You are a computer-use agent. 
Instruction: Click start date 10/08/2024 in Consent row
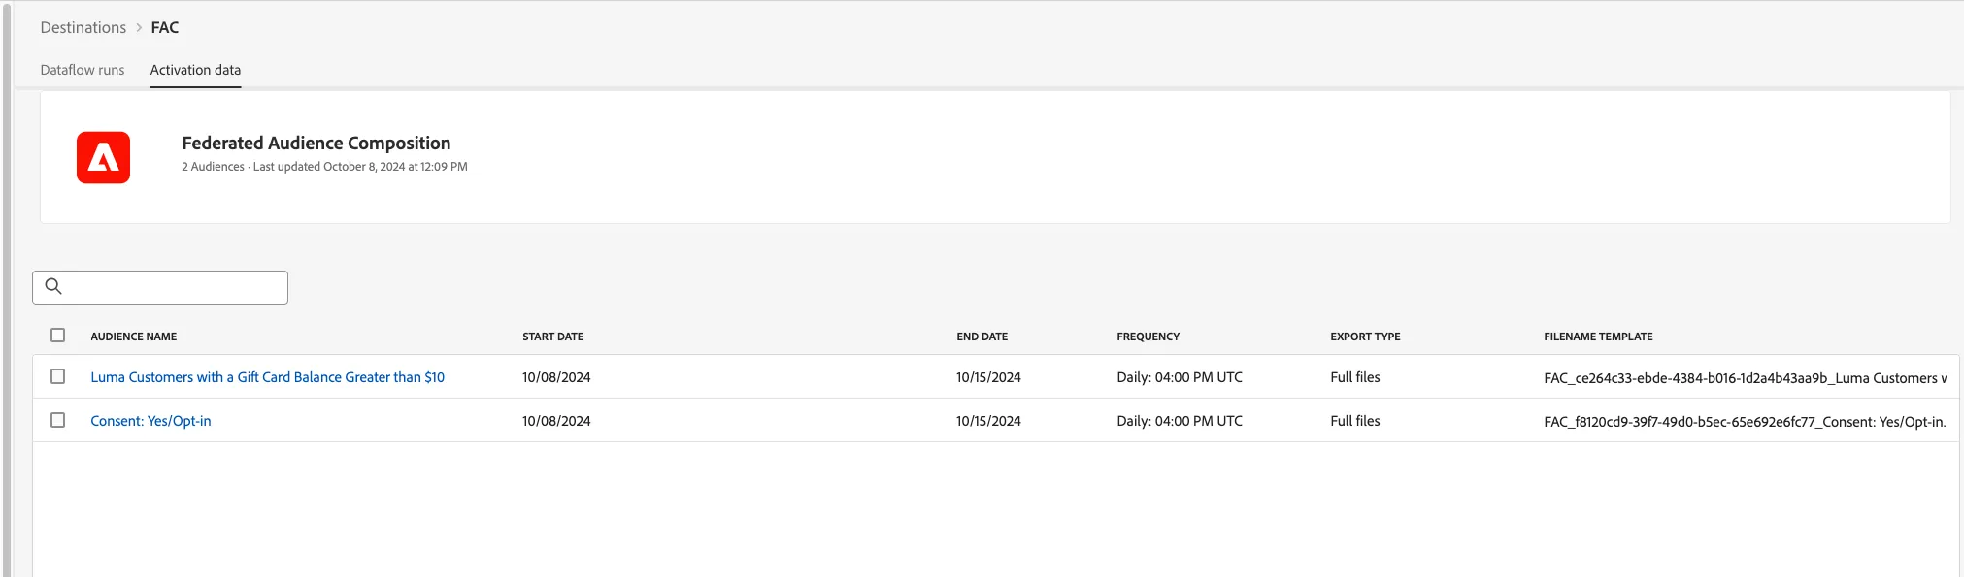pos(556,421)
